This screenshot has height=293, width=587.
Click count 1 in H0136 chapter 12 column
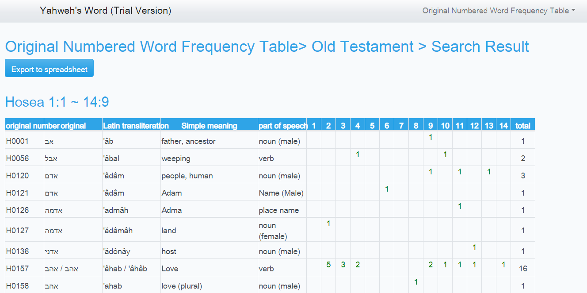click(x=474, y=247)
